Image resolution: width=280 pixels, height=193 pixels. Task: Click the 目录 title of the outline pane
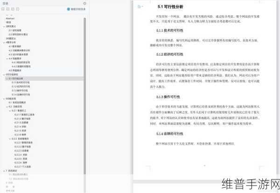coord(5,3)
